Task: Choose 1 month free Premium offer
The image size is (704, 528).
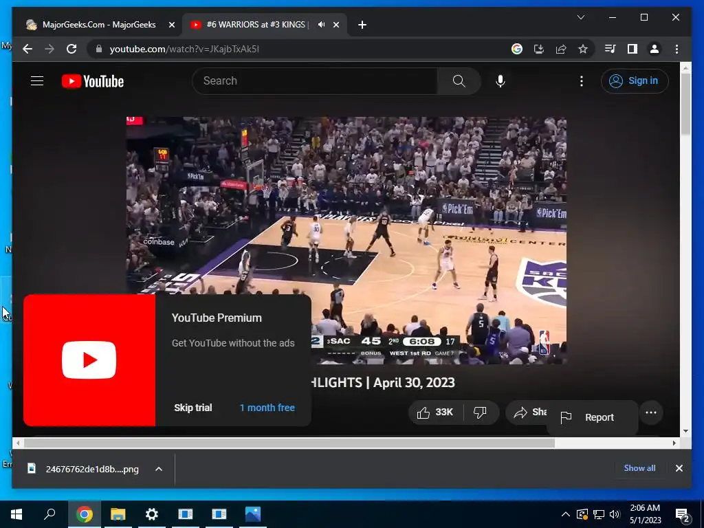Action: 267,408
